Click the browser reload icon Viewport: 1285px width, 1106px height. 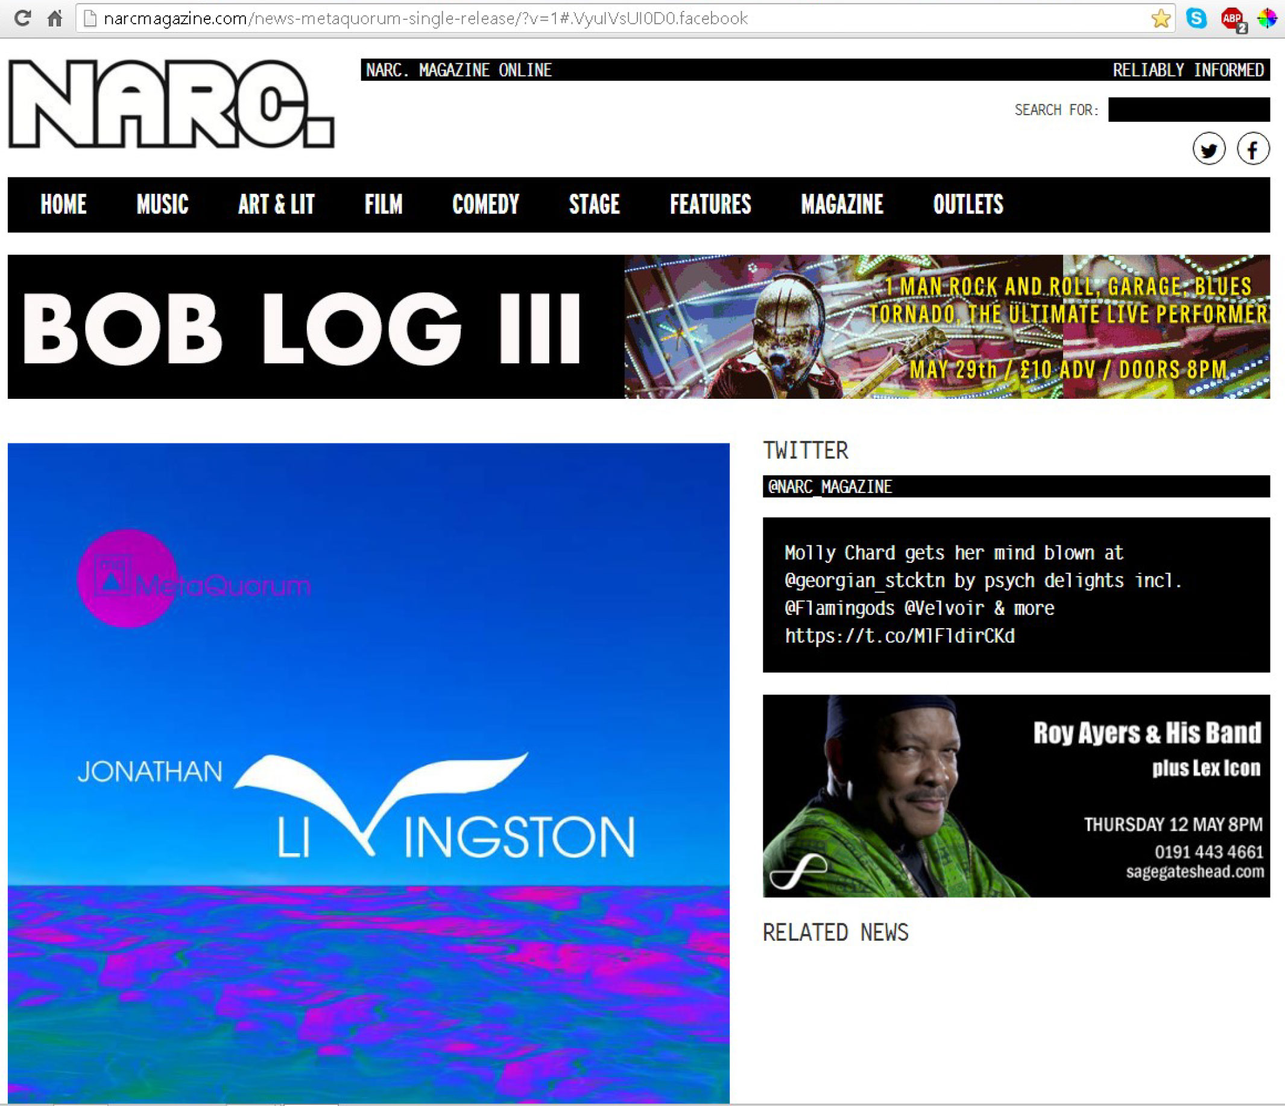tap(22, 18)
